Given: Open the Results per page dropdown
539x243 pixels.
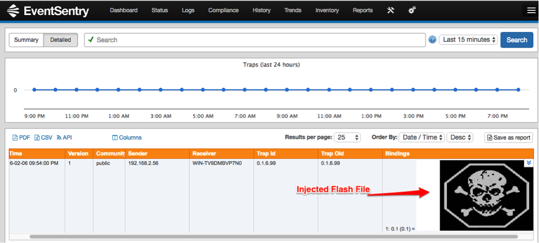Looking at the screenshot, I should pos(347,137).
